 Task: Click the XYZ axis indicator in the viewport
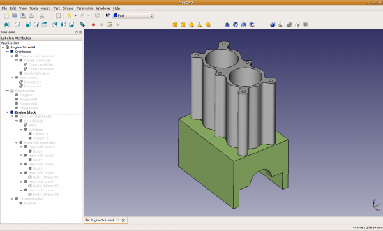(x=376, y=205)
